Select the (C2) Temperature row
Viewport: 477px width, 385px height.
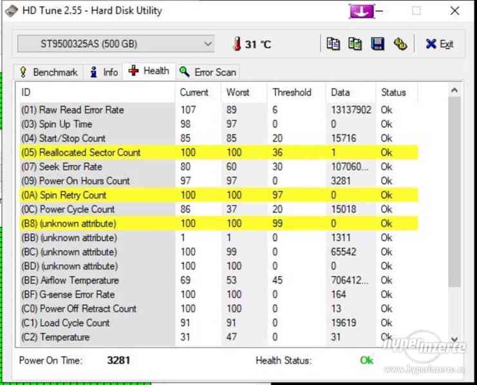coord(219,337)
